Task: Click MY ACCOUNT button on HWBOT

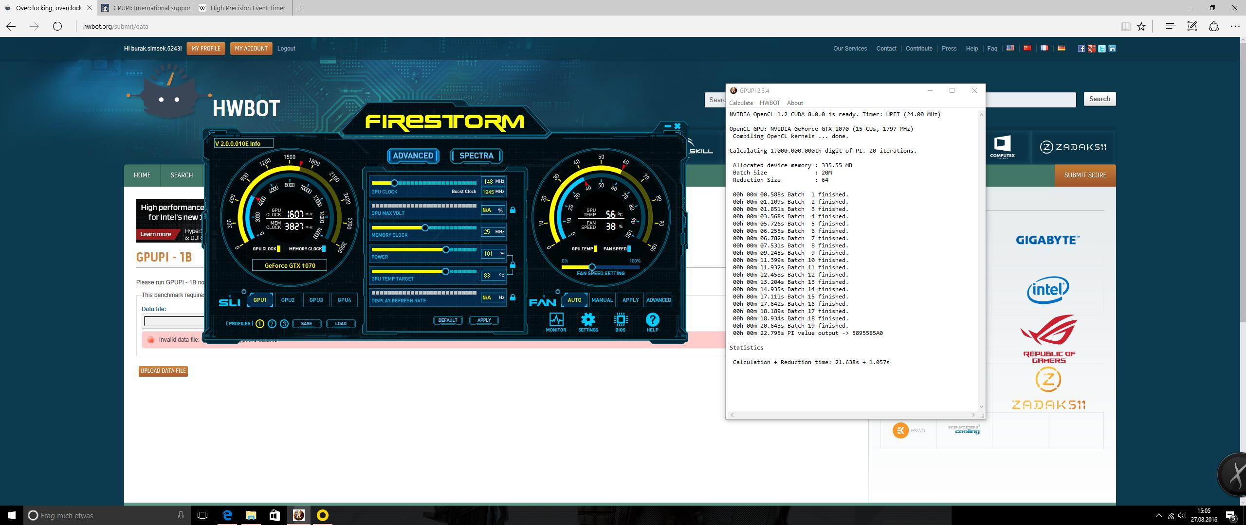Action: coord(251,49)
